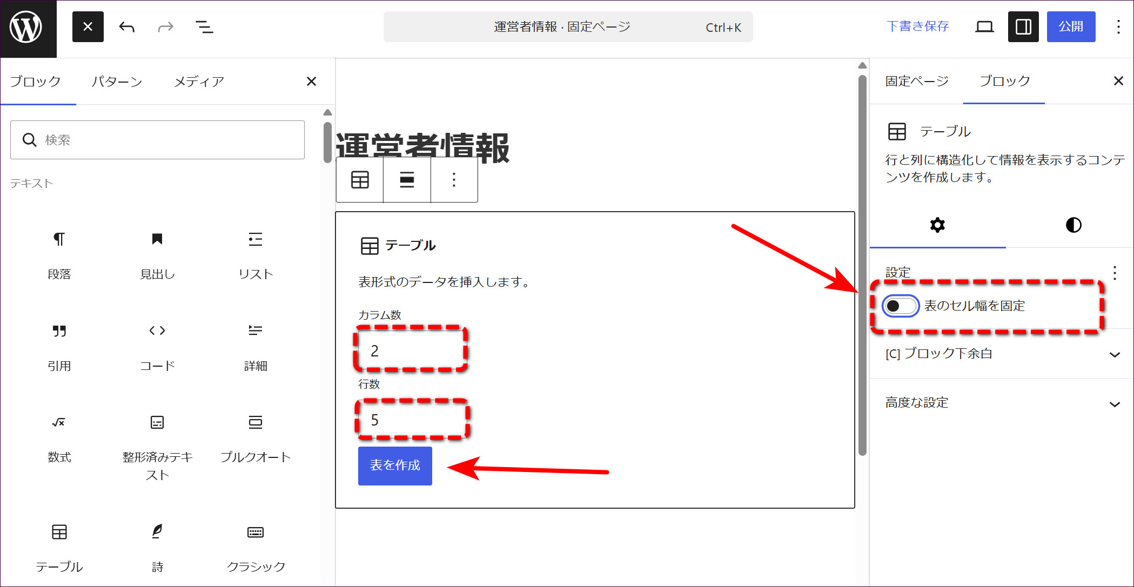The image size is (1134, 587).
Task: Insert a 詳細 details block
Action: click(x=256, y=347)
